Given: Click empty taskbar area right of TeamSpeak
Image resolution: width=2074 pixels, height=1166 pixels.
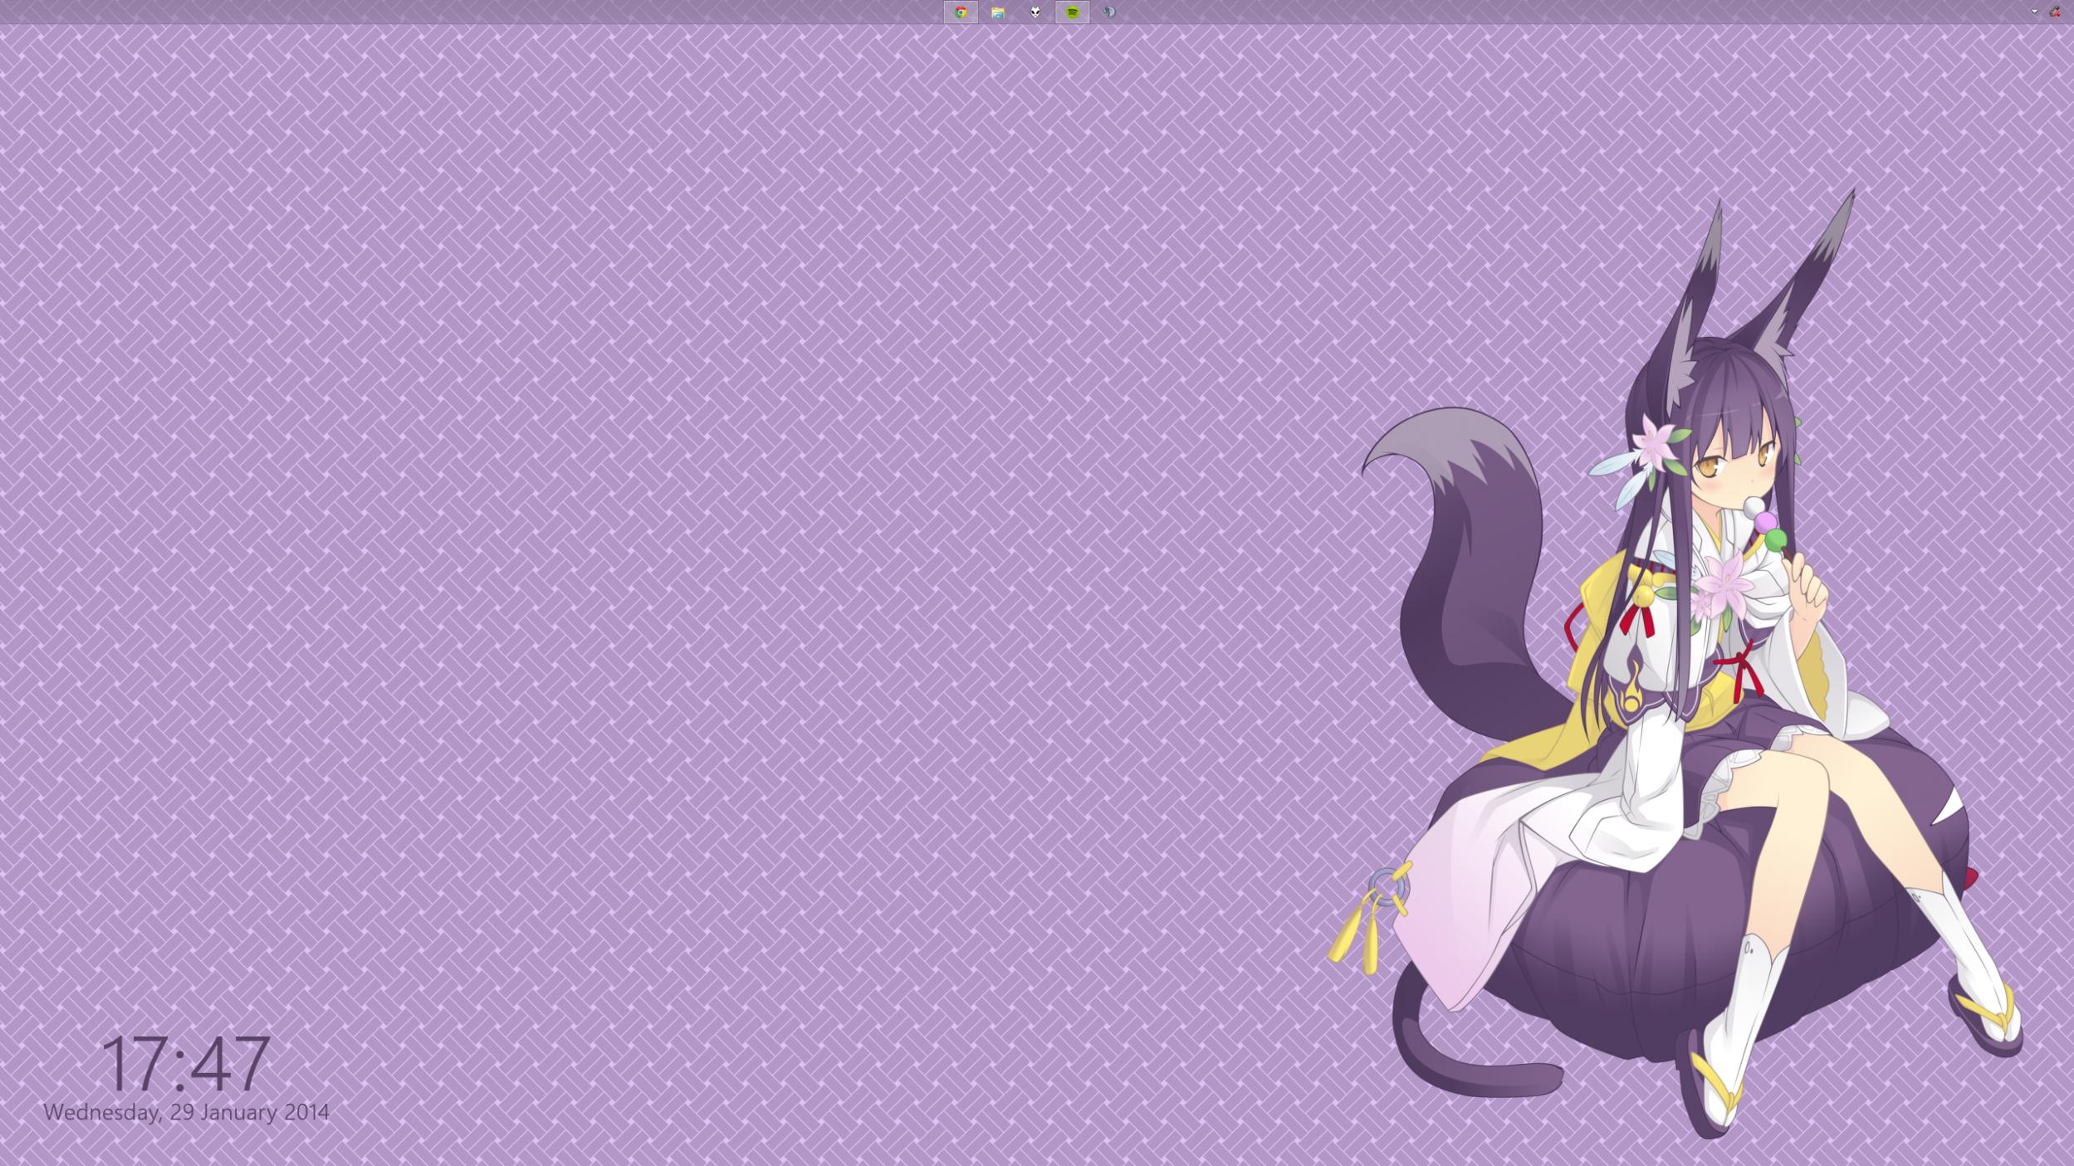Looking at the screenshot, I should point(1494,12).
